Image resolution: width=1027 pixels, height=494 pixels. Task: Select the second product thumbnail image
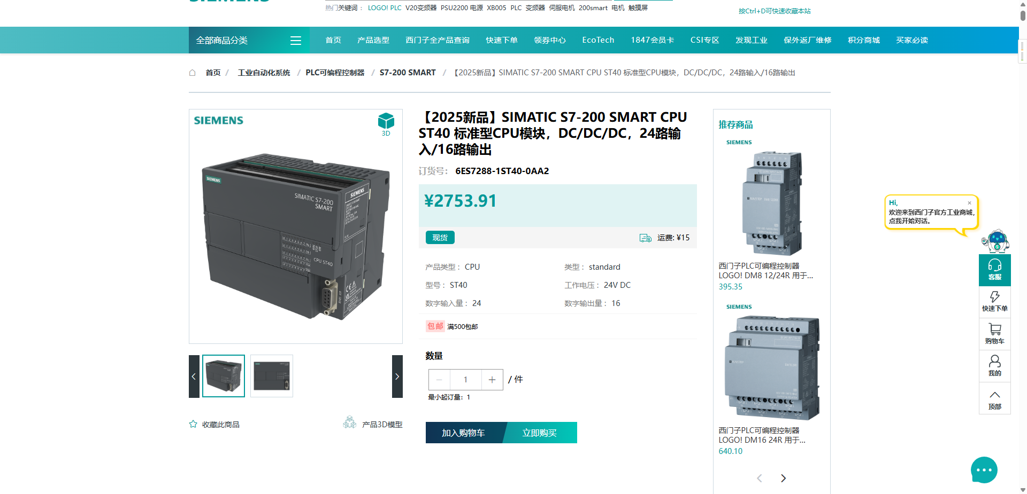point(272,376)
